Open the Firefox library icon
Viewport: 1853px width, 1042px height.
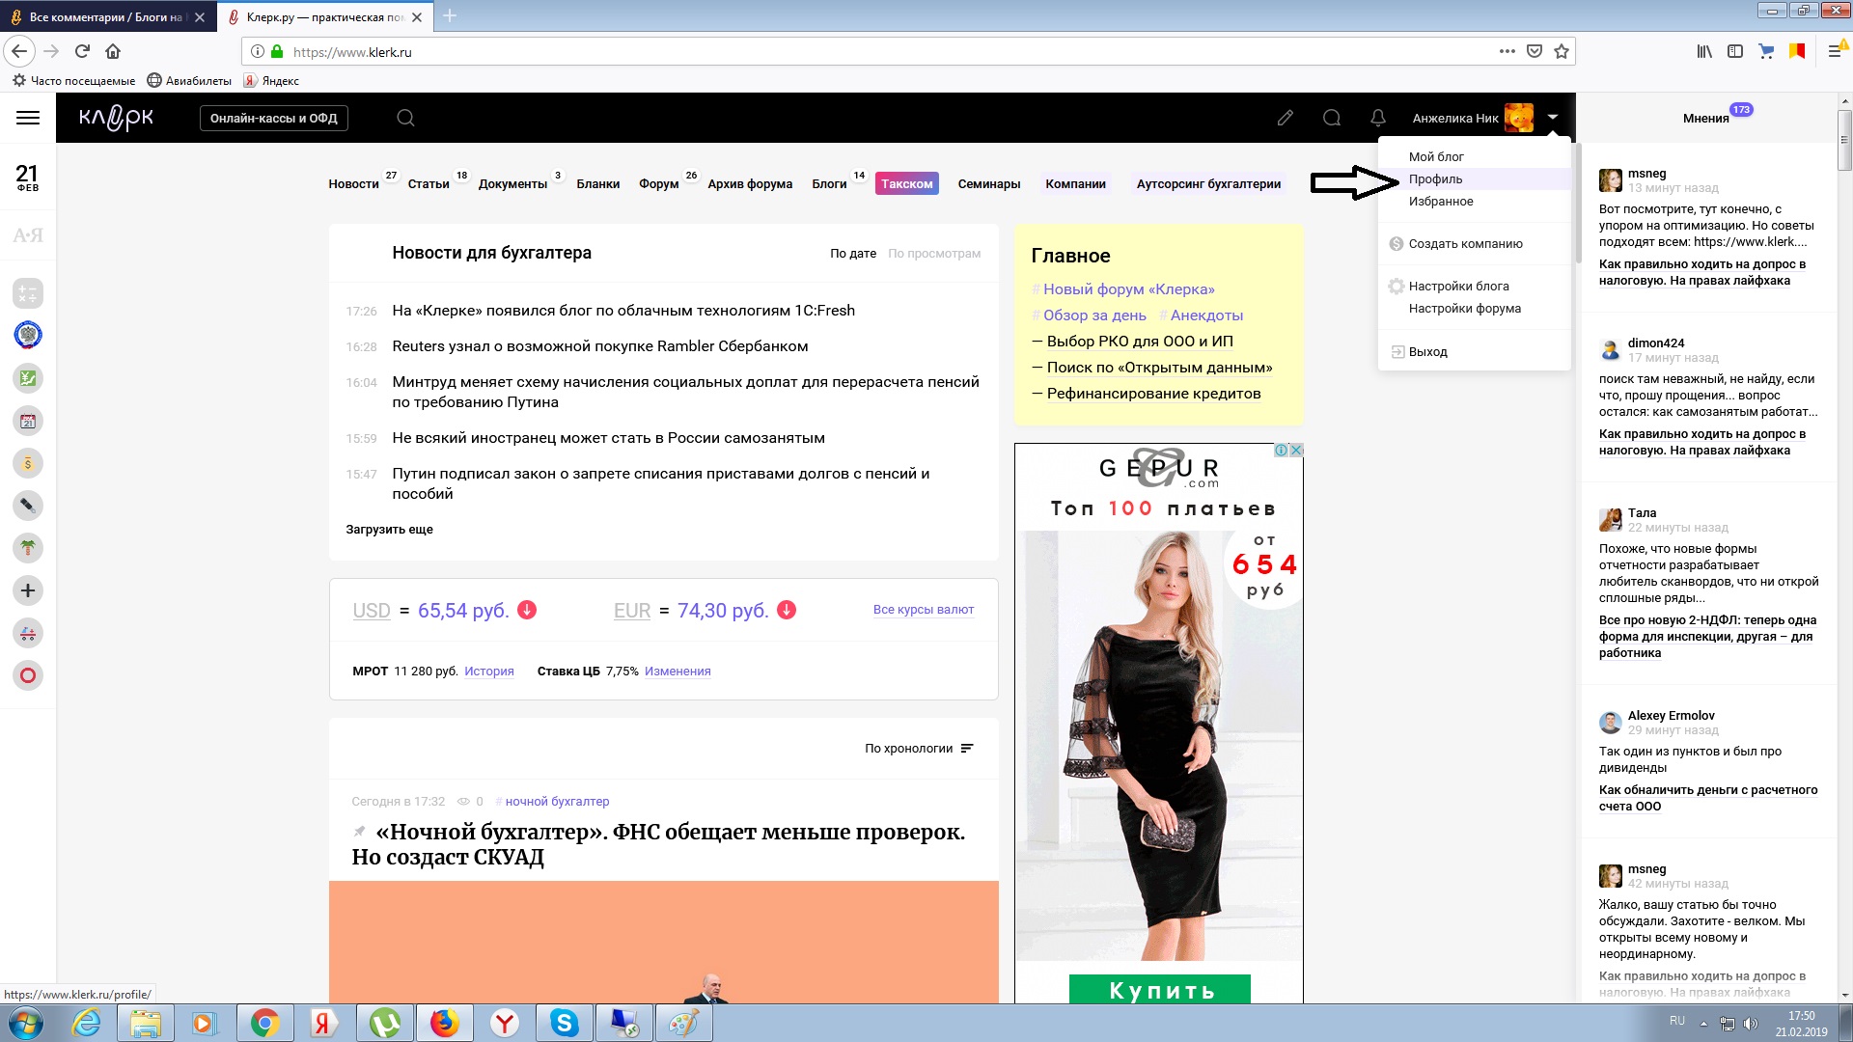[1704, 51]
